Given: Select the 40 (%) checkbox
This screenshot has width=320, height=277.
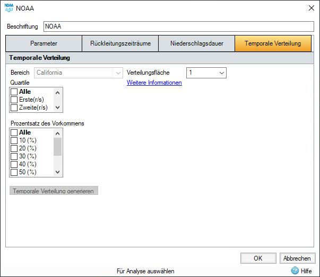Looking at the screenshot, I should click(14, 164).
